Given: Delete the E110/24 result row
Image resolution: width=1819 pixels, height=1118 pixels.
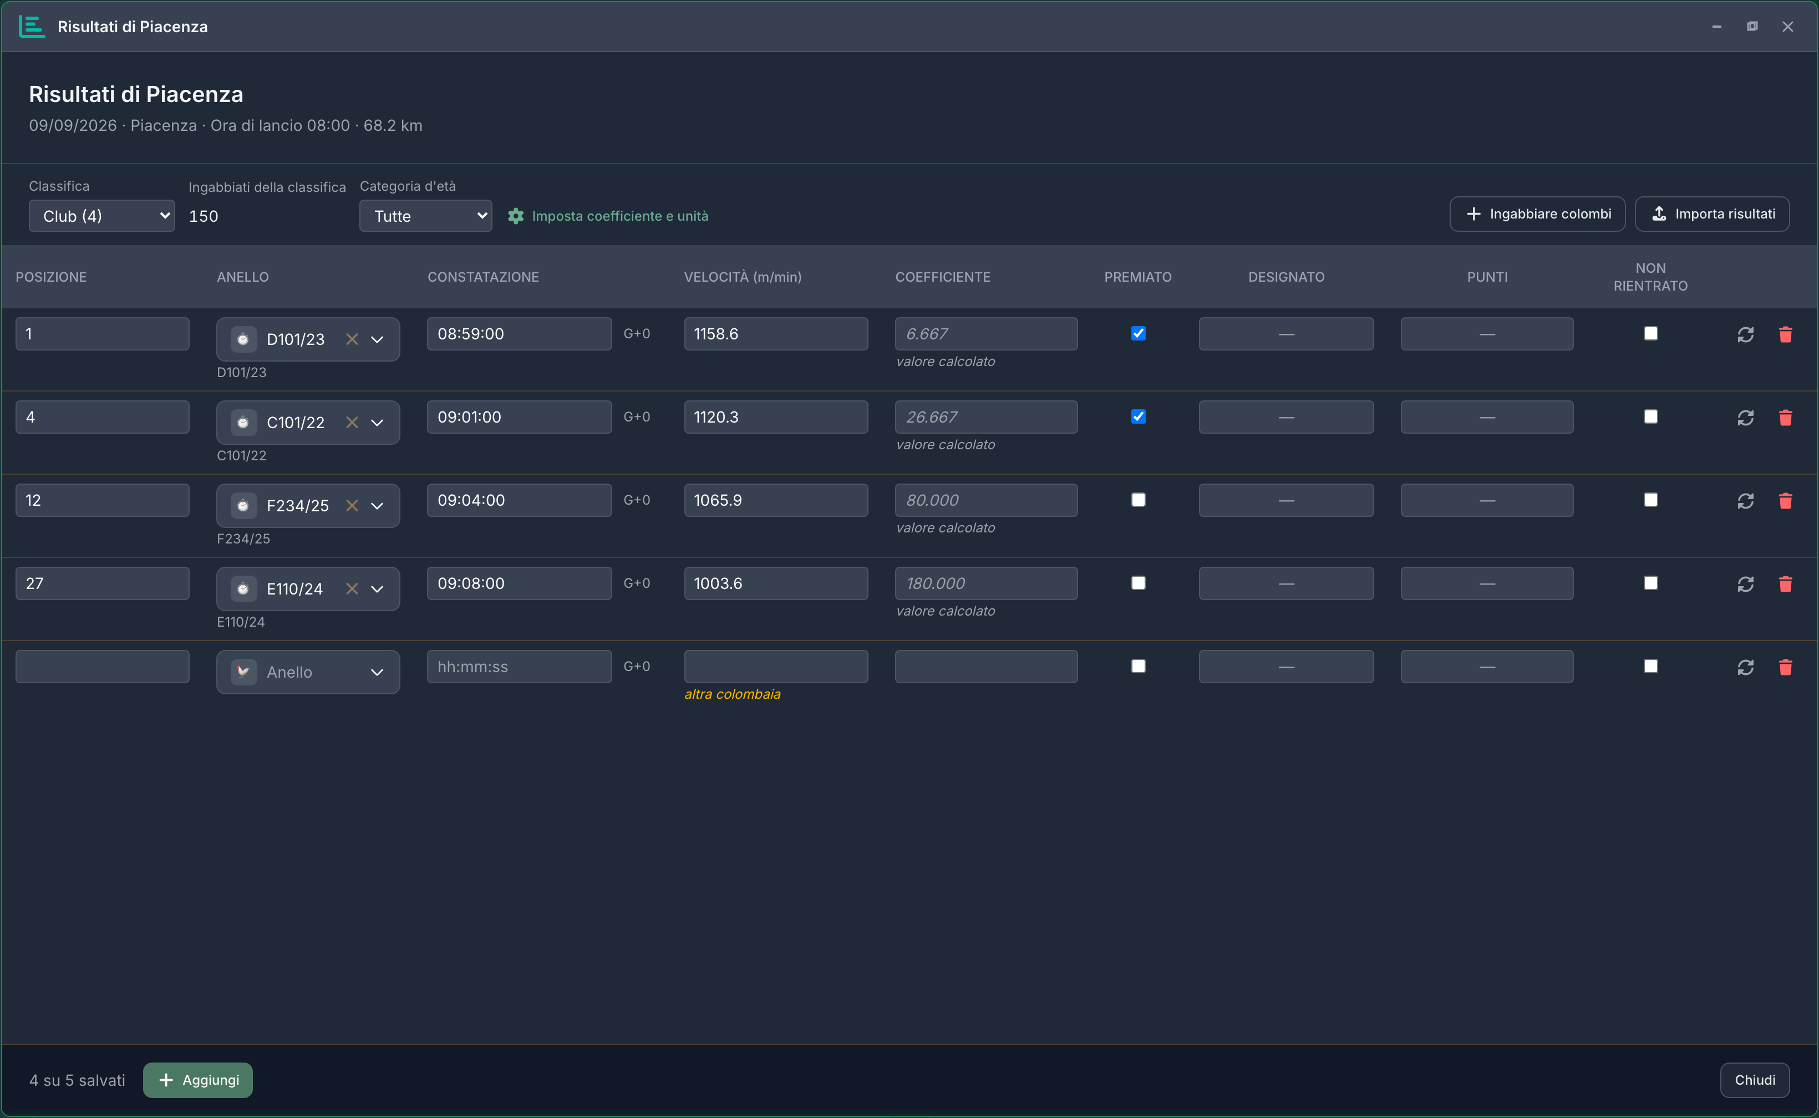Looking at the screenshot, I should point(1786,584).
